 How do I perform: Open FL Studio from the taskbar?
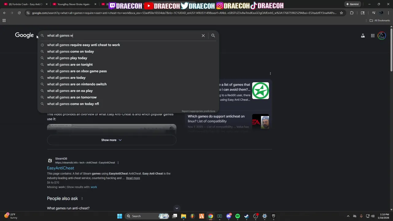pos(193,216)
